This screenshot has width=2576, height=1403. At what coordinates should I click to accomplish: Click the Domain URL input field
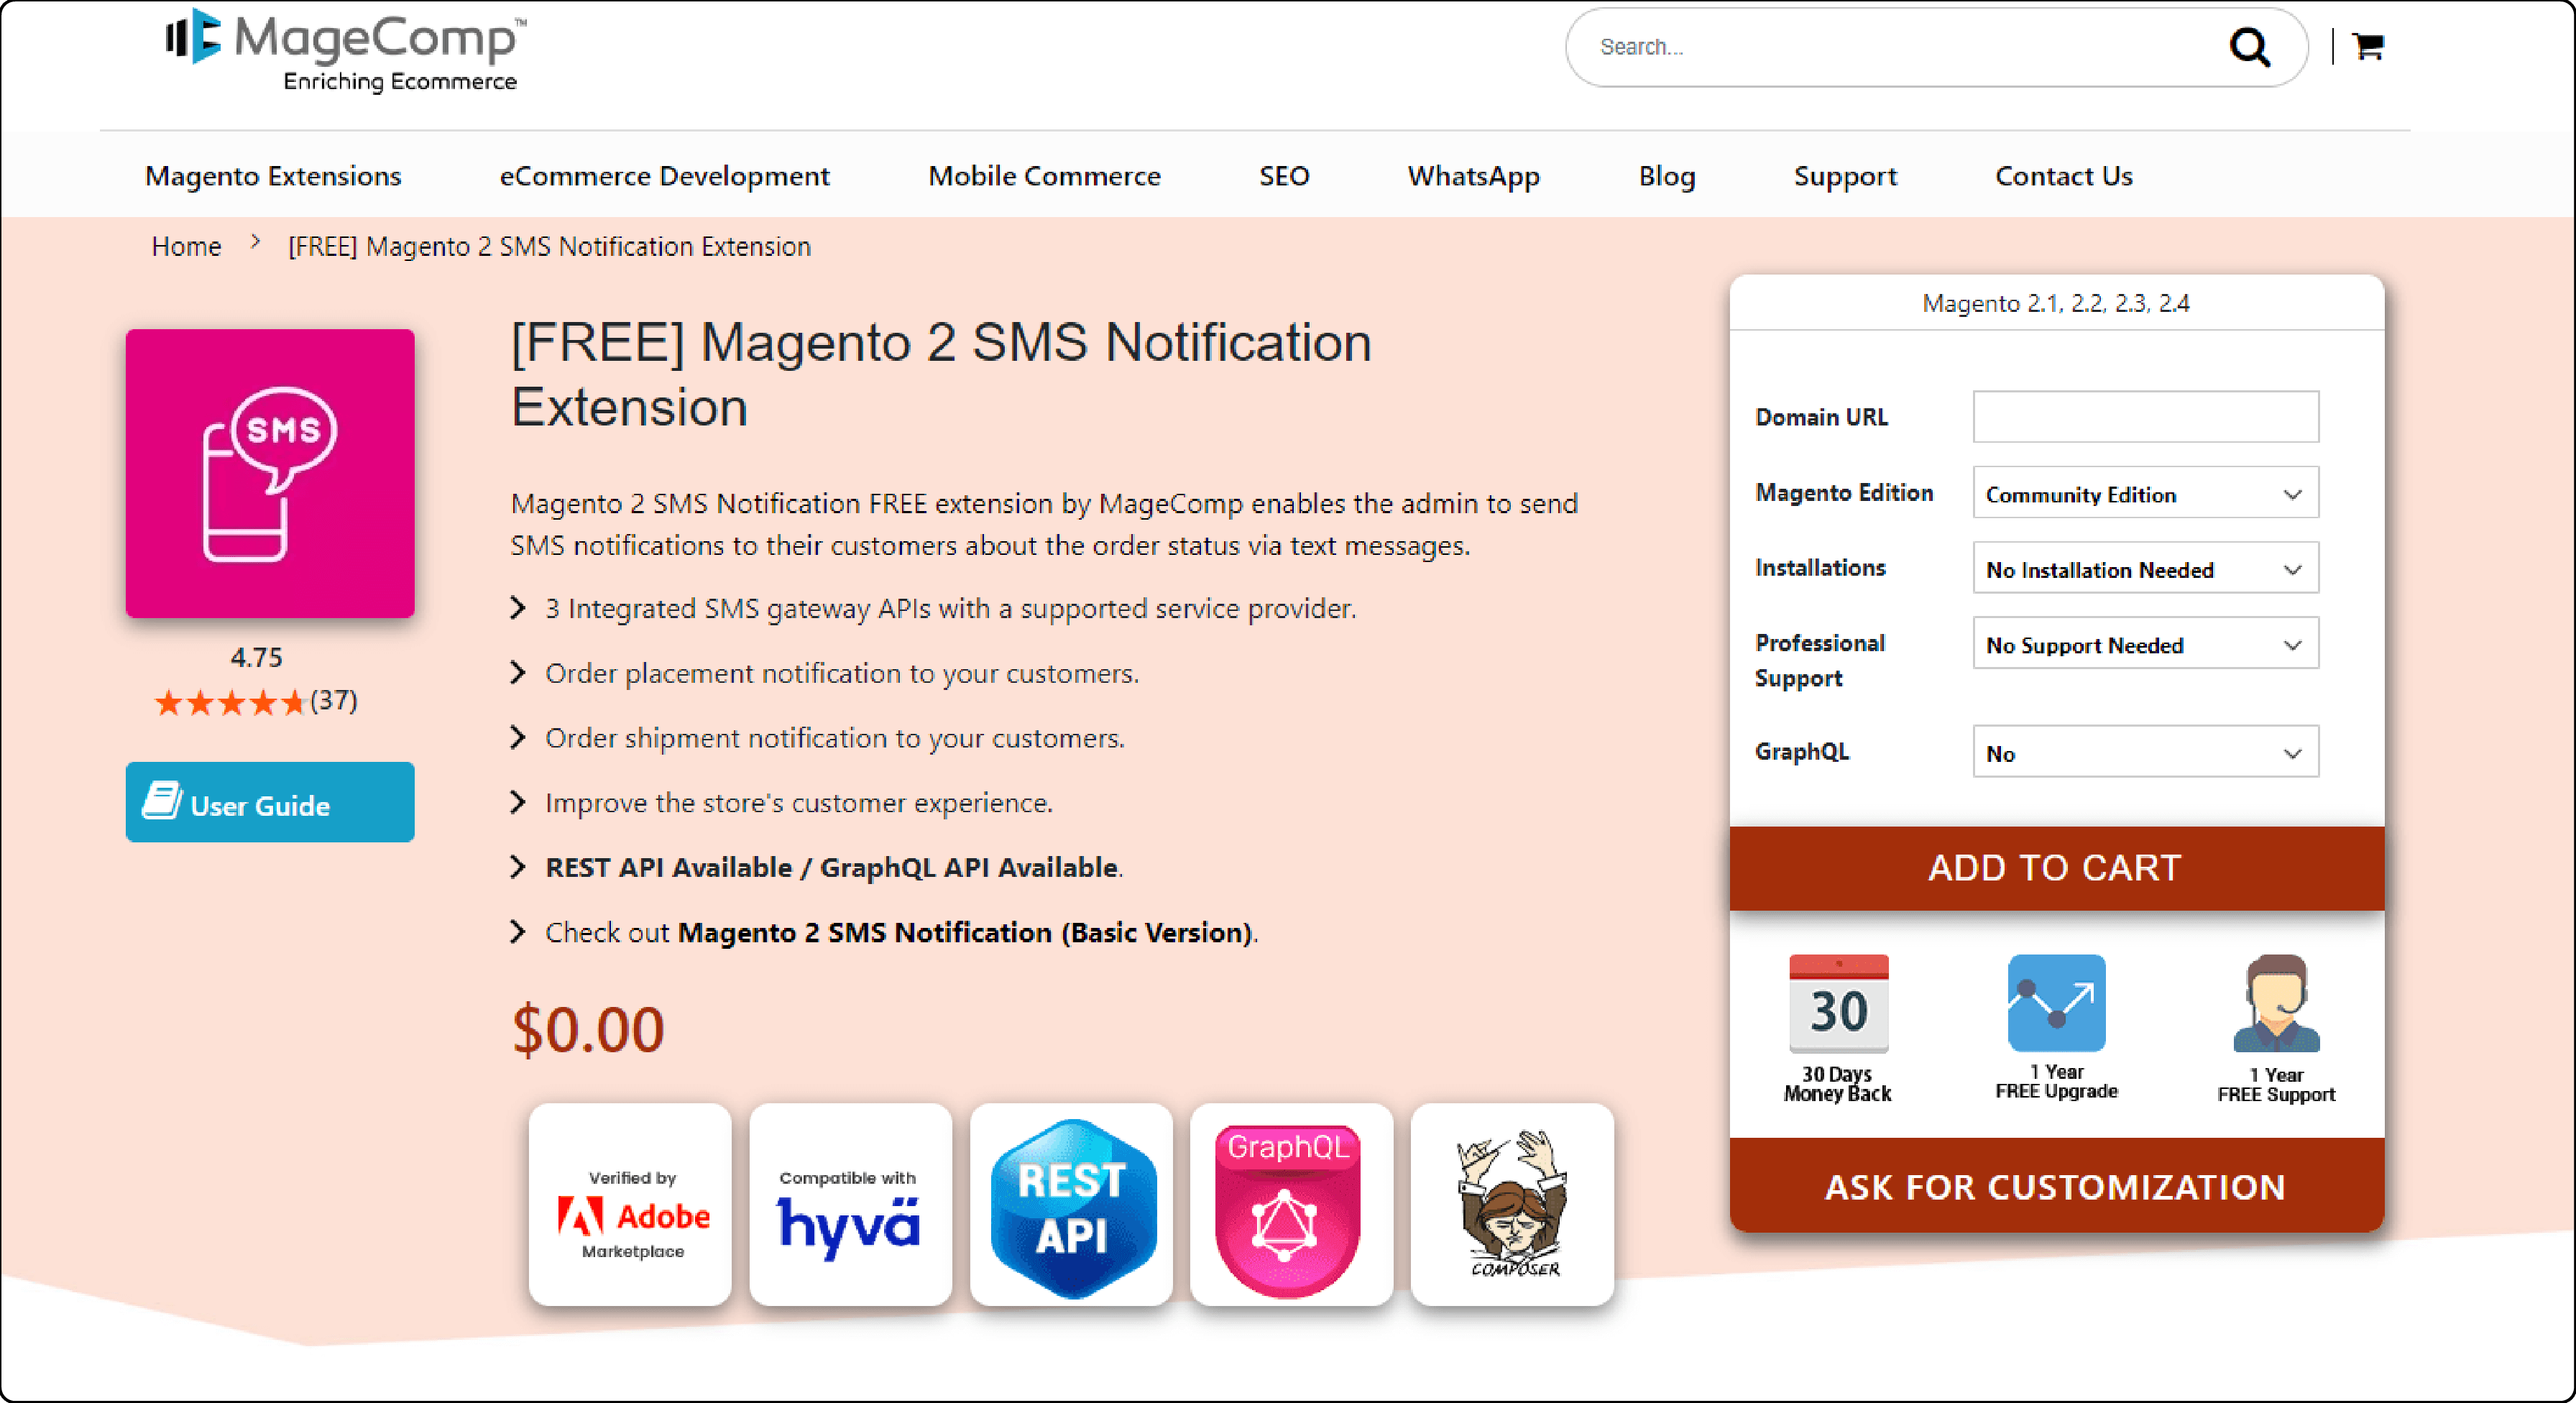(x=2149, y=416)
